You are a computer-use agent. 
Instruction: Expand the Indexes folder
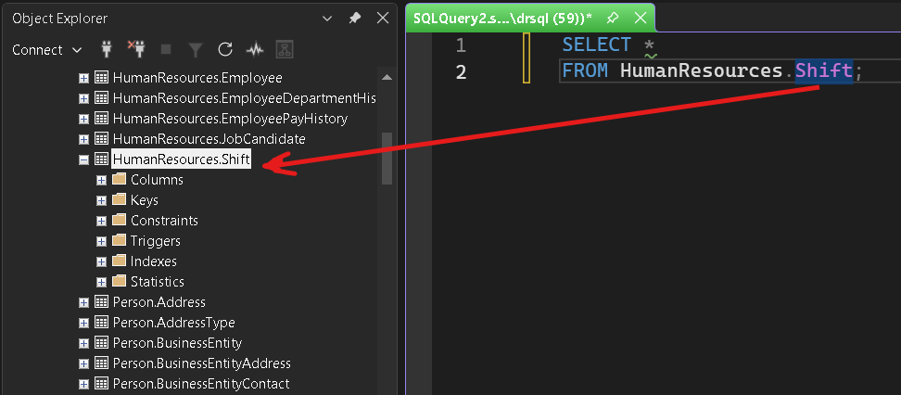[102, 261]
